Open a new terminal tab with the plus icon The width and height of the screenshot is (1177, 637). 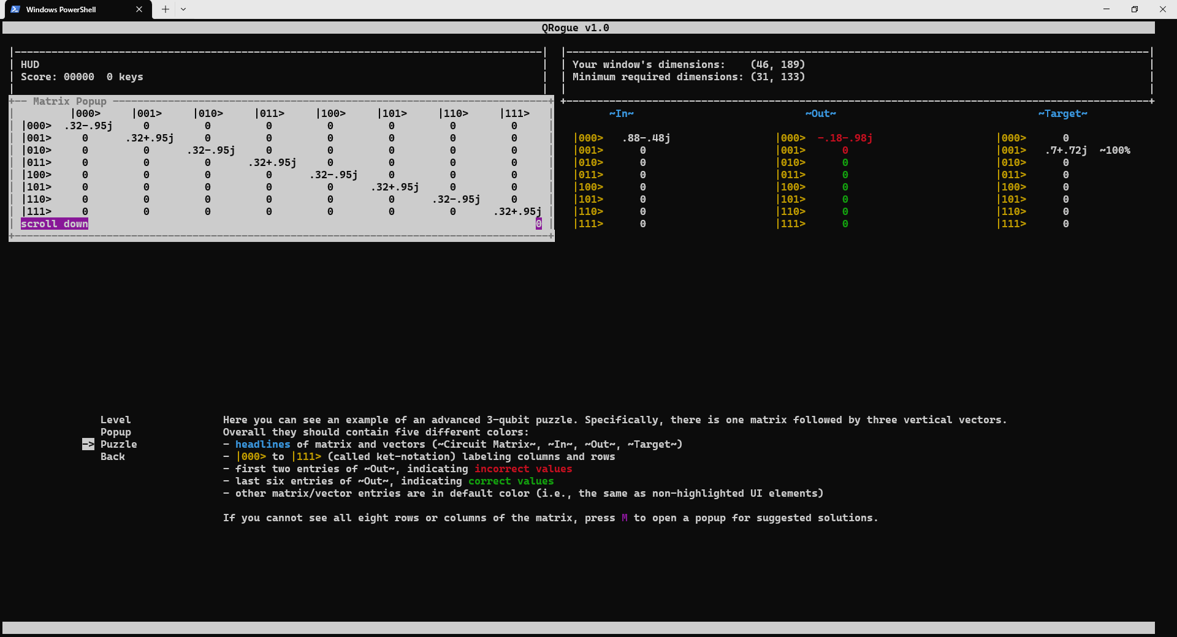tap(164, 9)
